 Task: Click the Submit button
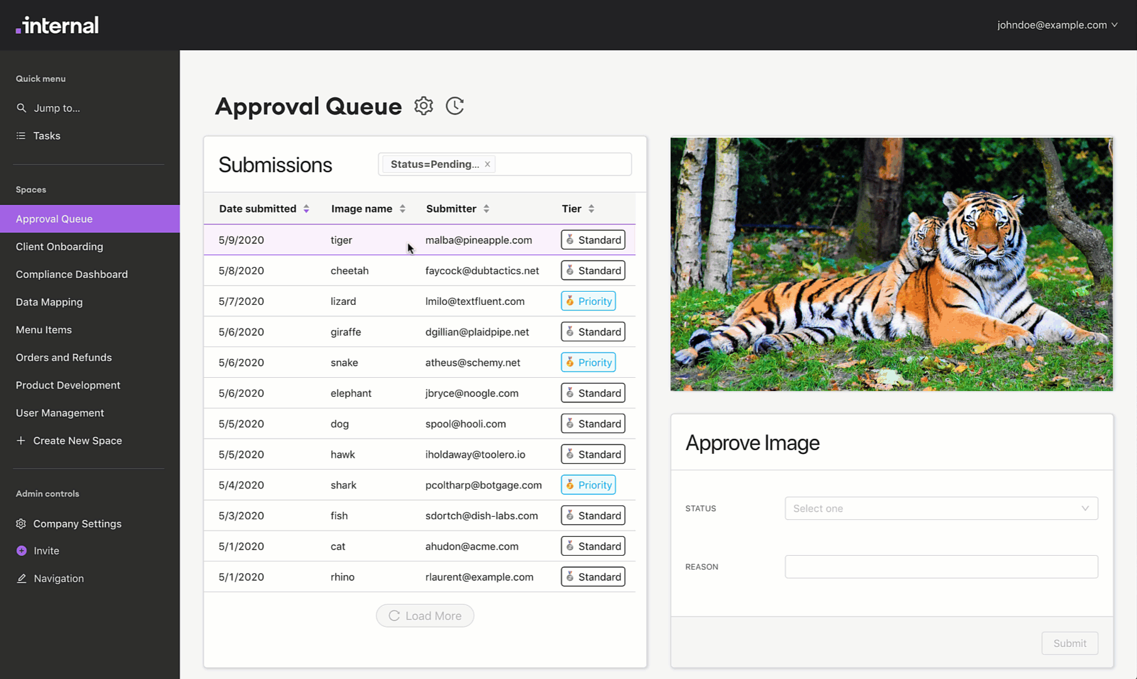(1070, 643)
